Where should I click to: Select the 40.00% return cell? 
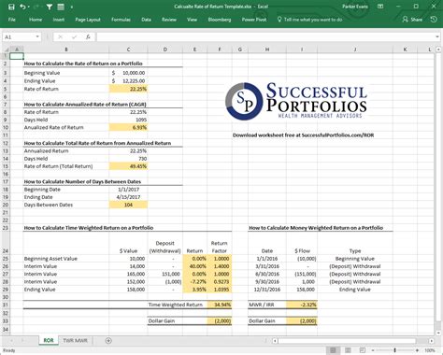click(194, 266)
